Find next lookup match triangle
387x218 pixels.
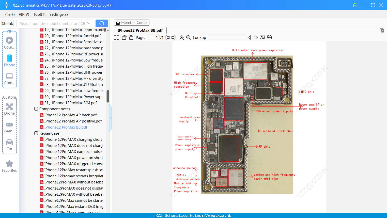[x=256, y=37]
